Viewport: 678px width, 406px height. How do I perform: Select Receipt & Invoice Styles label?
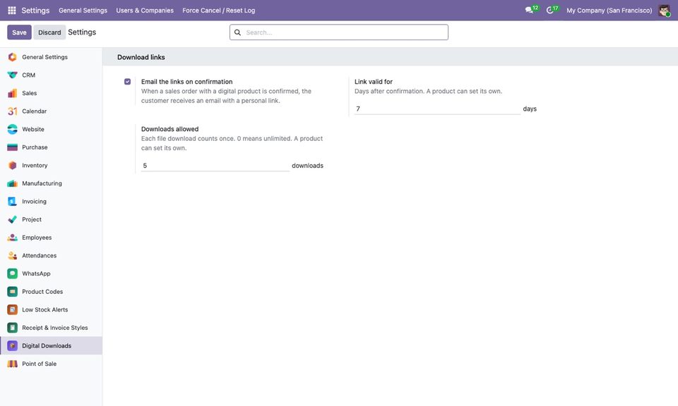[x=55, y=328]
